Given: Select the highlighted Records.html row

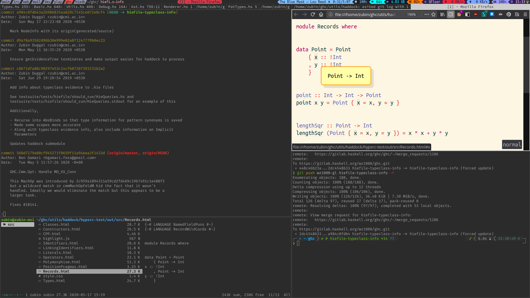Looking at the screenshot, I should 89,271.
